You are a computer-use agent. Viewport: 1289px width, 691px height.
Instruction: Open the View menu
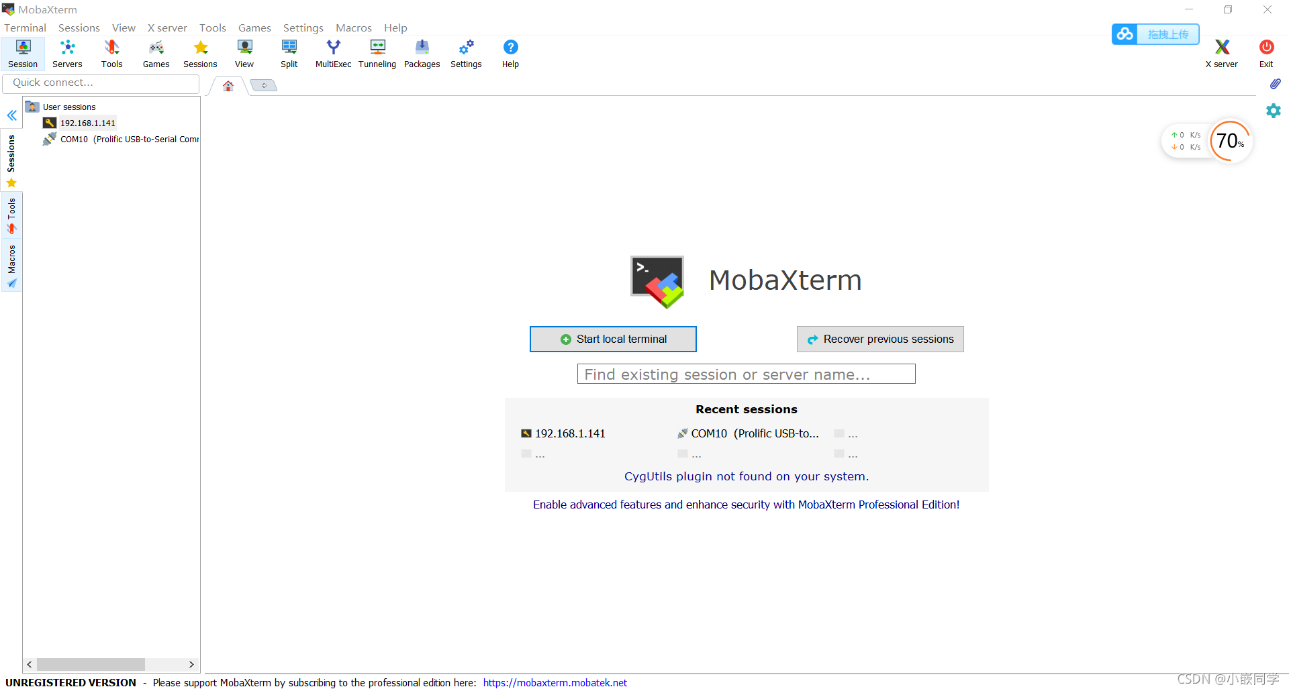tap(124, 28)
